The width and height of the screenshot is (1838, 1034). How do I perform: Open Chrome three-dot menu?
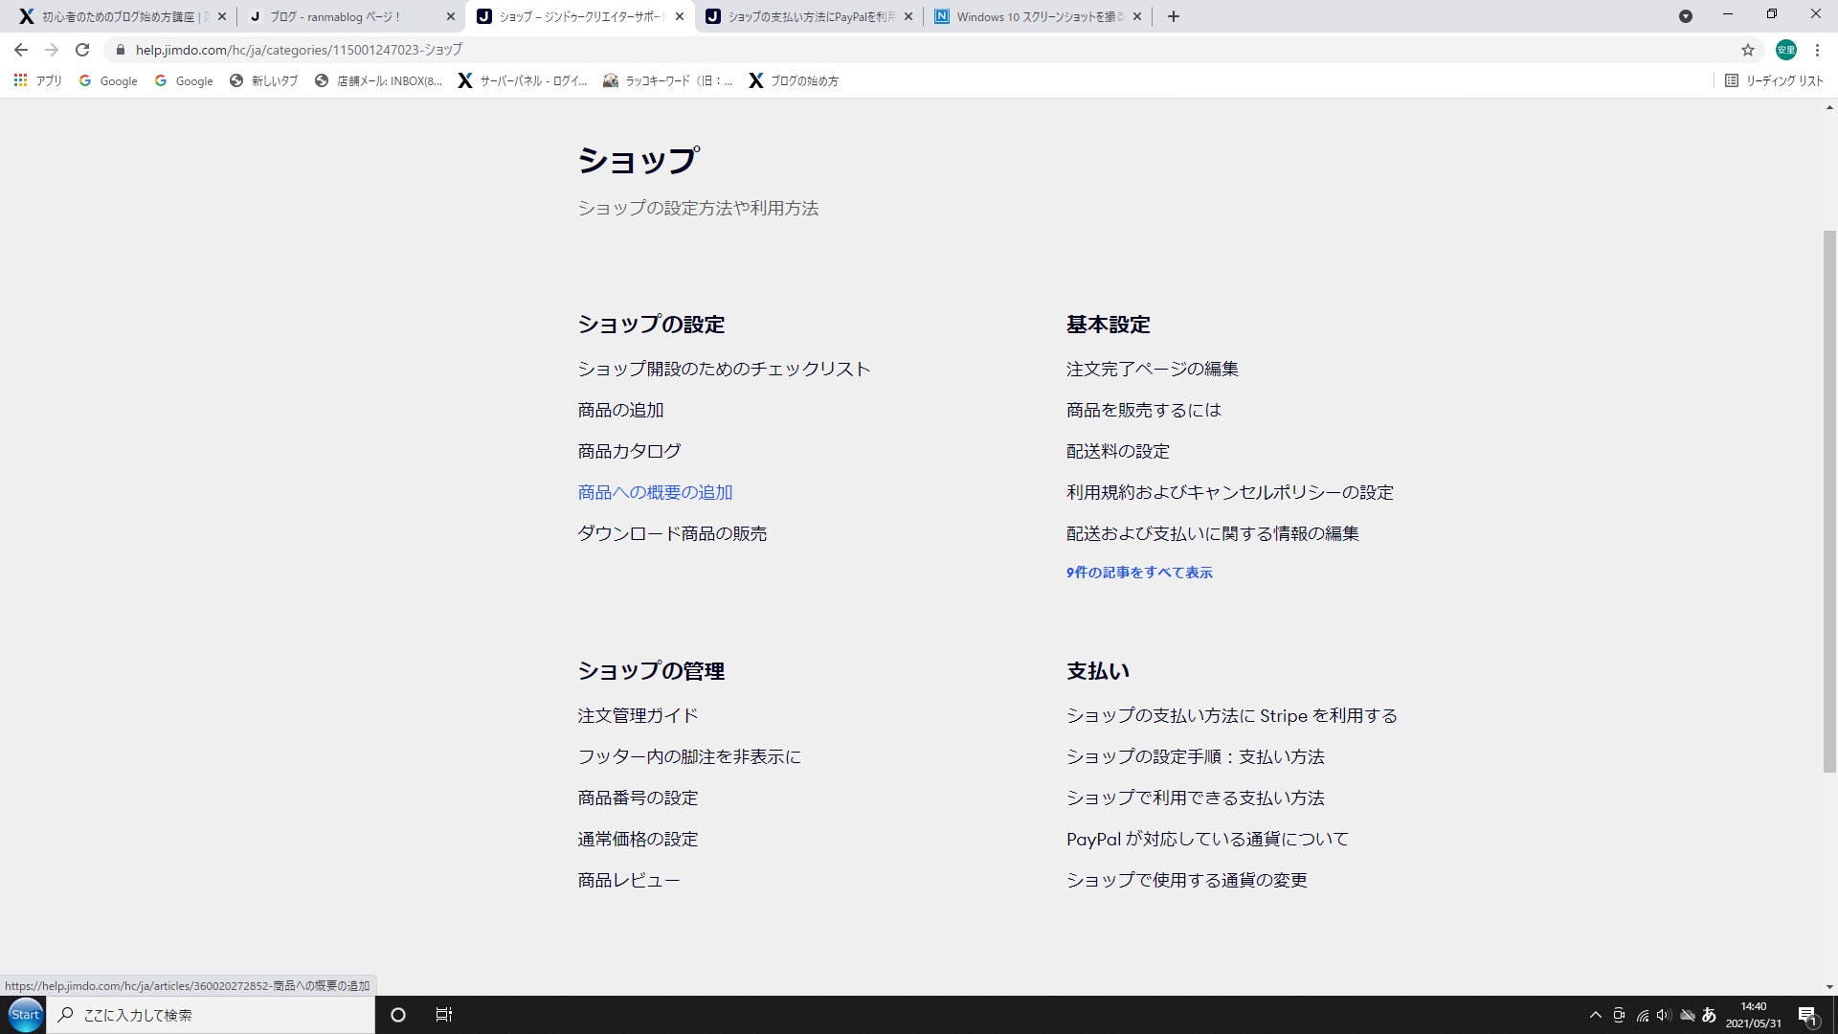[x=1817, y=50]
